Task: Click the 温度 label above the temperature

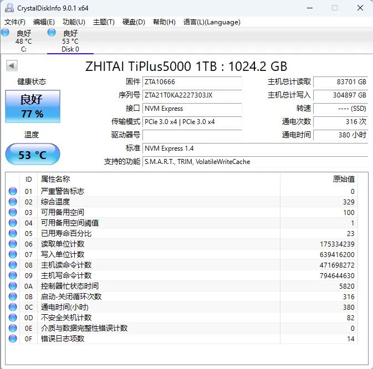Action: (x=32, y=135)
